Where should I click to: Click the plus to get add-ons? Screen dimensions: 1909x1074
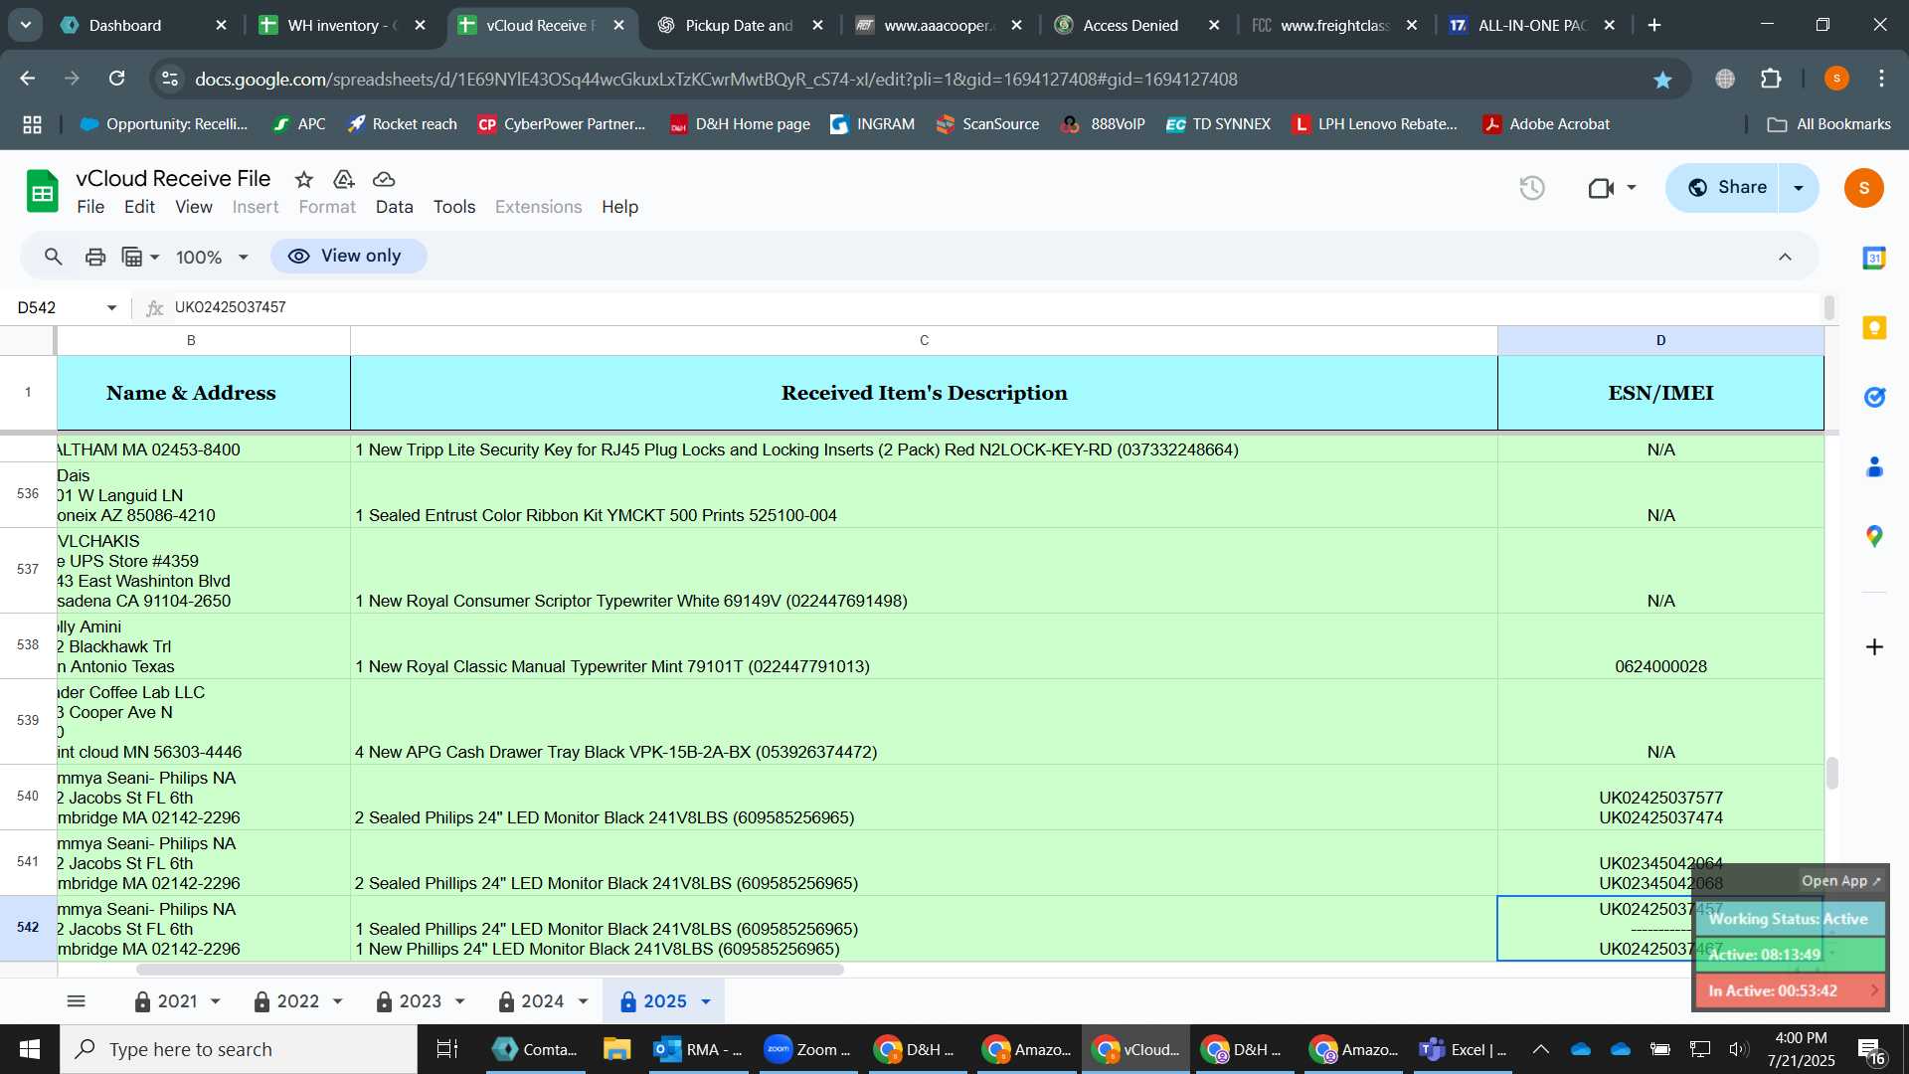pos(1874,647)
